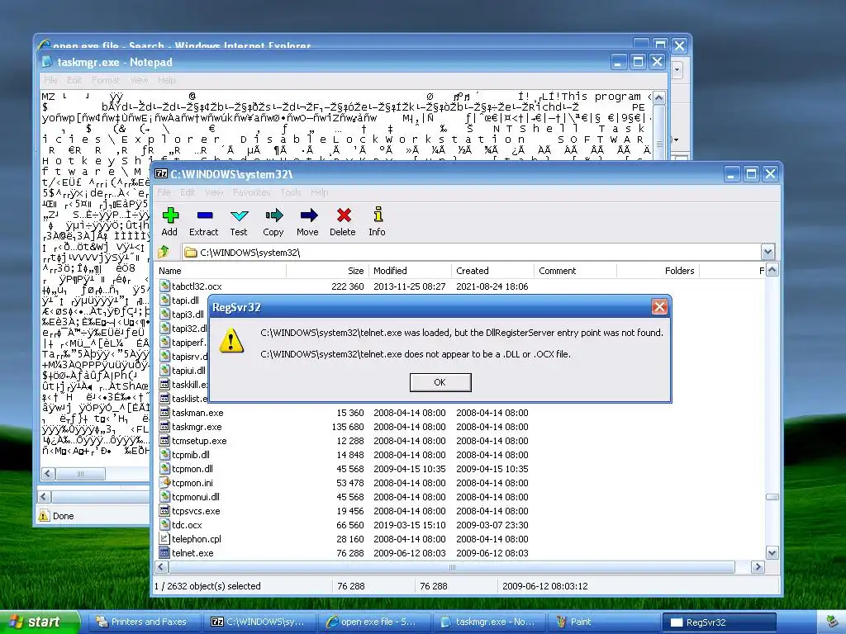Select the tabctl32.ocx file icon

click(x=164, y=286)
